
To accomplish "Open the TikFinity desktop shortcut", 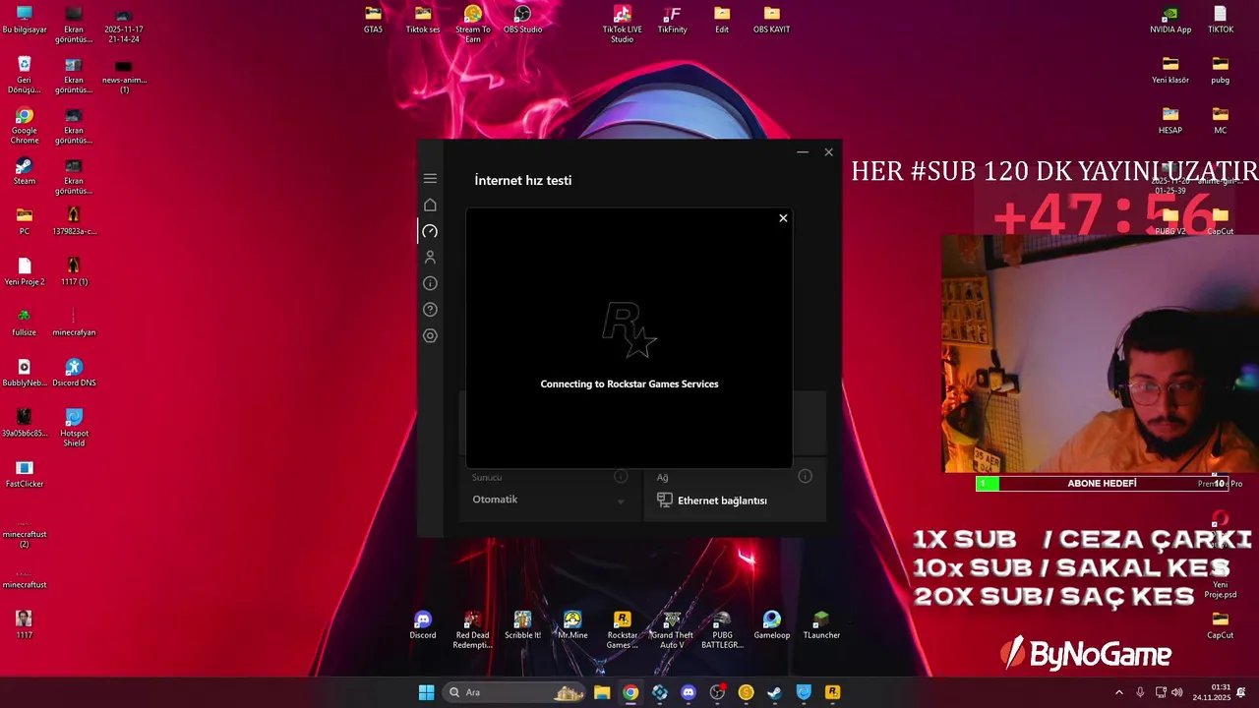I will pyautogui.click(x=673, y=20).
